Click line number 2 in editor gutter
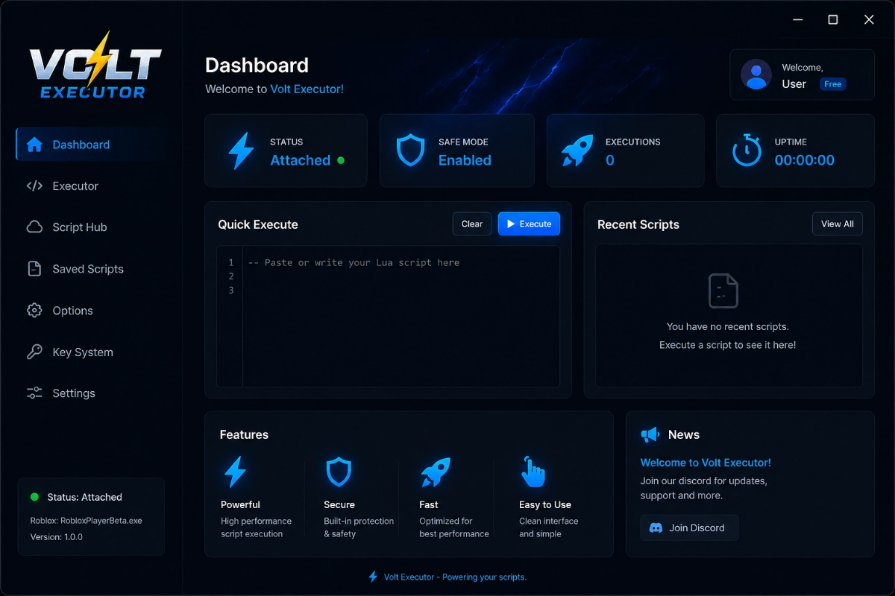This screenshot has width=895, height=596. 231,276
